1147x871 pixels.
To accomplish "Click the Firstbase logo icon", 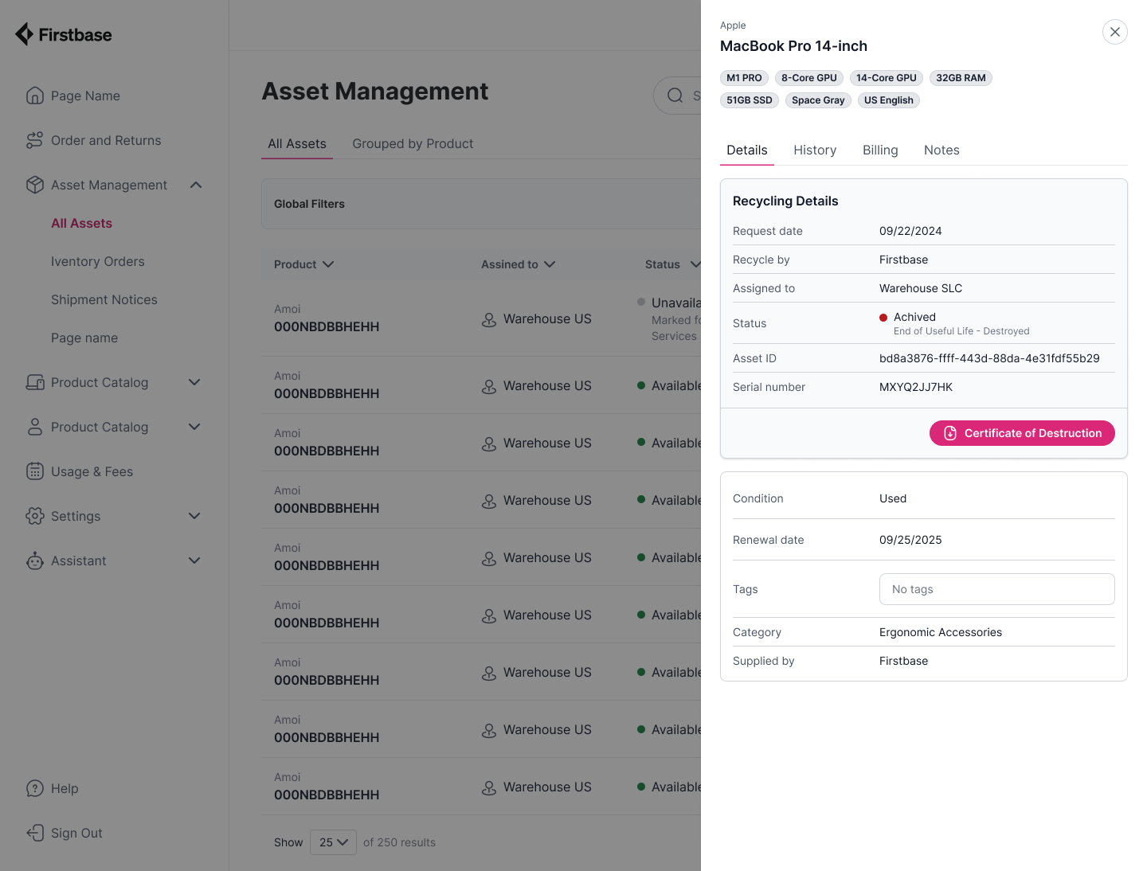I will pyautogui.click(x=25, y=34).
